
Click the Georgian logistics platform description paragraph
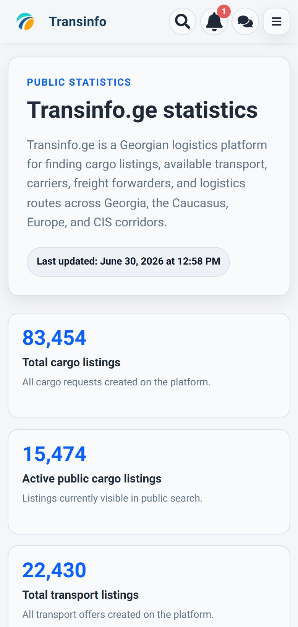coord(147,184)
